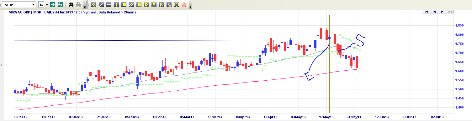This screenshot has width=472, height=121.
Task: Step the chart back one period
Action: click(x=434, y=12)
